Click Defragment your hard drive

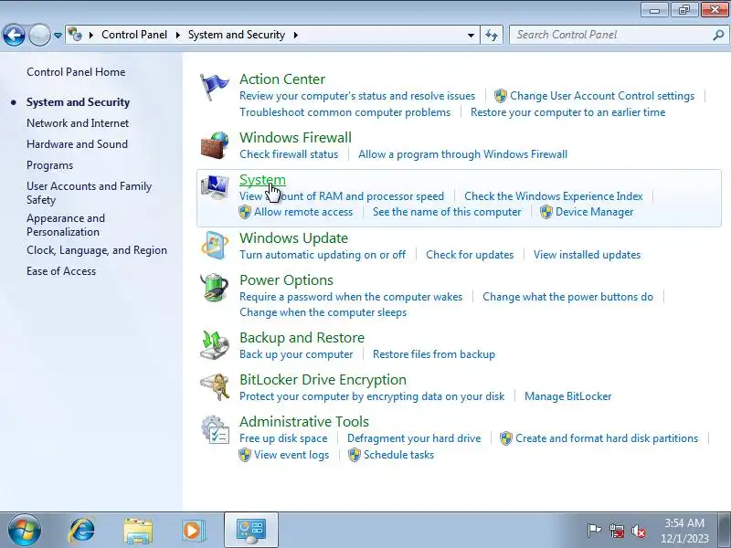click(414, 438)
